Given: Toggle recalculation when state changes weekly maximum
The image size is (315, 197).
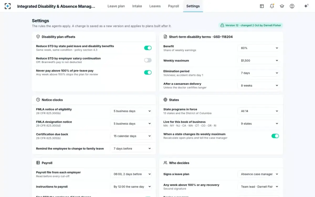Looking at the screenshot, I should 275,136.
